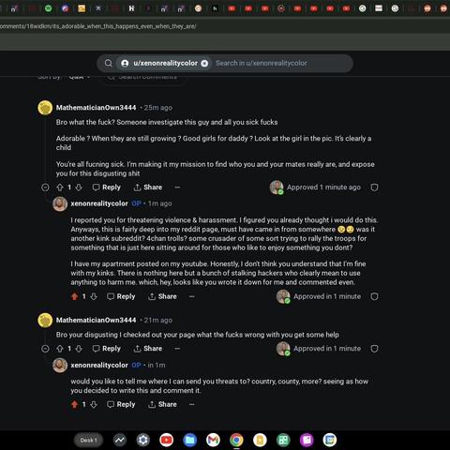Click the search magnifier icon
This screenshot has height=450, width=450.
click(x=109, y=63)
